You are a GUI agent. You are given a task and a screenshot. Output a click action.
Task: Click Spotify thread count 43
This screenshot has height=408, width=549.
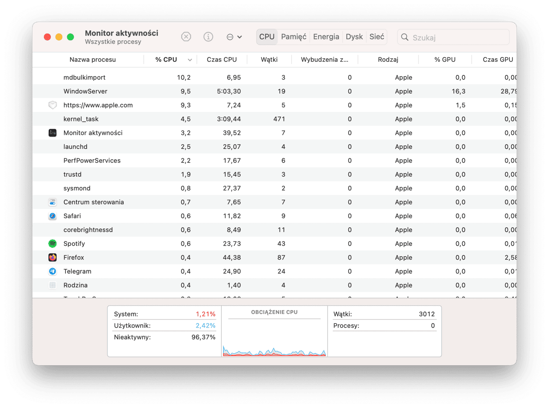point(281,244)
